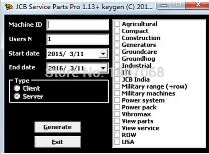Check the Military machines option
Viewport: 209px width, 154px height.
tap(117, 93)
